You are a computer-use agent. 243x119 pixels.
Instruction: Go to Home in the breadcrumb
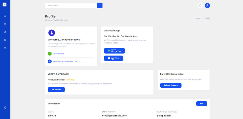[x=197, y=18]
